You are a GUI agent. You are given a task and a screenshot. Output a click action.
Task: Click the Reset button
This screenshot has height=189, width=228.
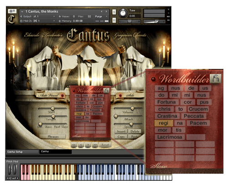click(x=105, y=145)
